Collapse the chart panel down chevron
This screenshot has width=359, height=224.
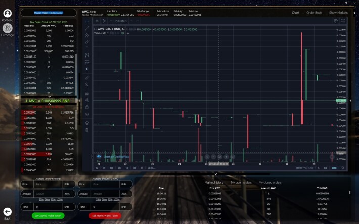216,174
